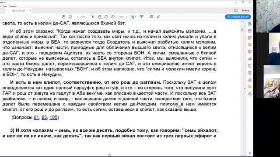Screen dimensions: 280x157
Task: Select top participant video thumbnail
Action: click(268, 16)
